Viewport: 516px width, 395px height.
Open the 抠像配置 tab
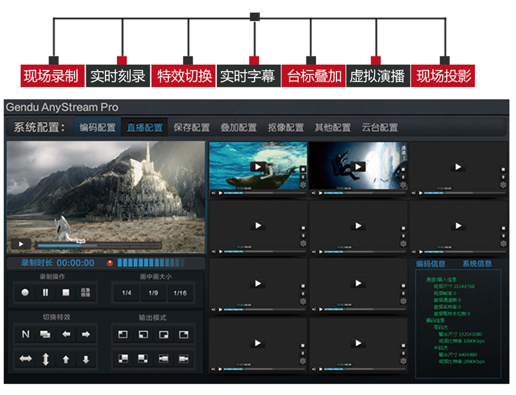(x=286, y=127)
